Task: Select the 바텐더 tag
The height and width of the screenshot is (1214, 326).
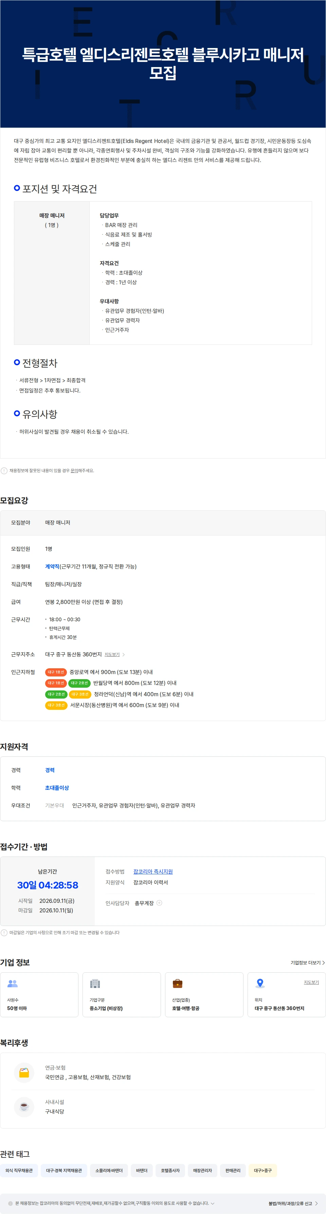Action: pyautogui.click(x=142, y=1171)
